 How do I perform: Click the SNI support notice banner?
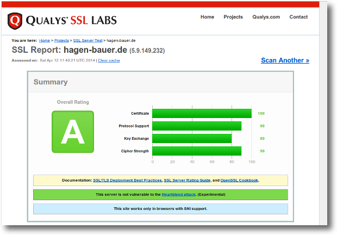point(160,209)
